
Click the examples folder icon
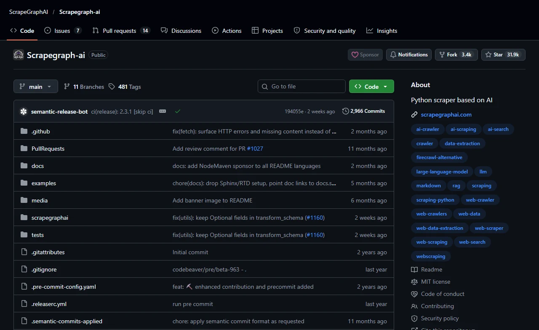24,183
